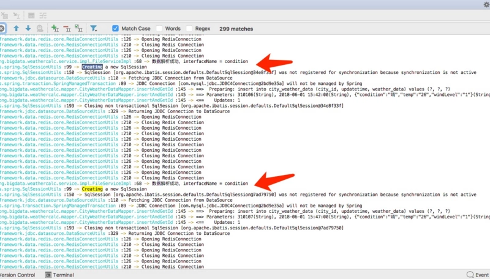Open the Terminal tool window
Viewport: 490px width, 279px height.
[x=59, y=275]
